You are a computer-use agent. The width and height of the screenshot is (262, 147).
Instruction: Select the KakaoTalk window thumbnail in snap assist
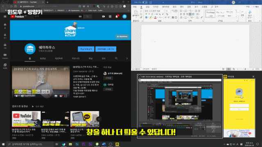[239, 106]
